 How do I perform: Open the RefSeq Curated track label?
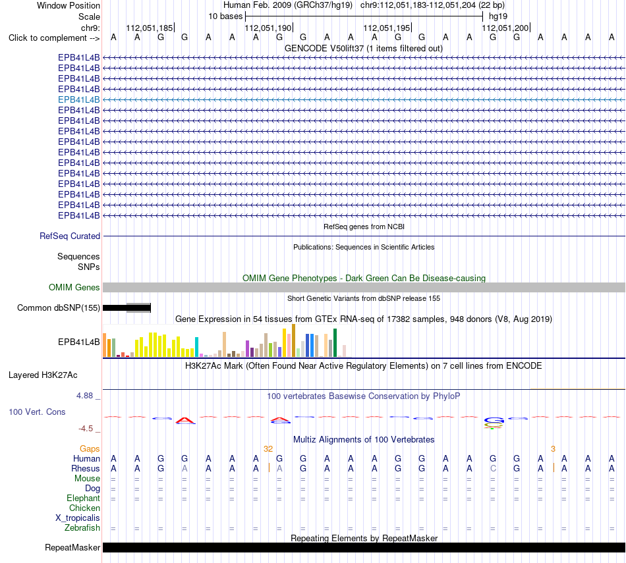[69, 236]
